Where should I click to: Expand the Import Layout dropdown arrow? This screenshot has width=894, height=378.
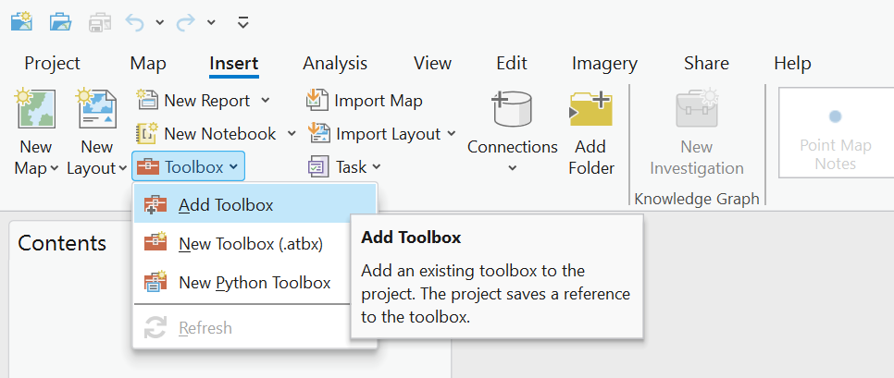(451, 134)
